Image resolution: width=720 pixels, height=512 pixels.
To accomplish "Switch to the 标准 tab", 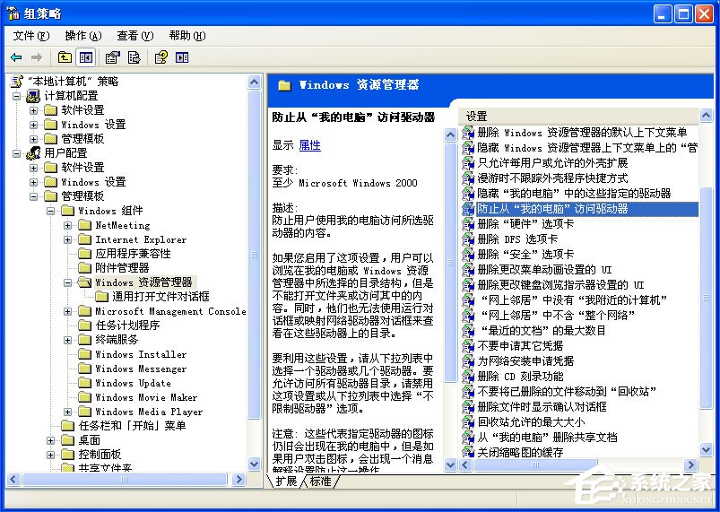I will [x=321, y=481].
